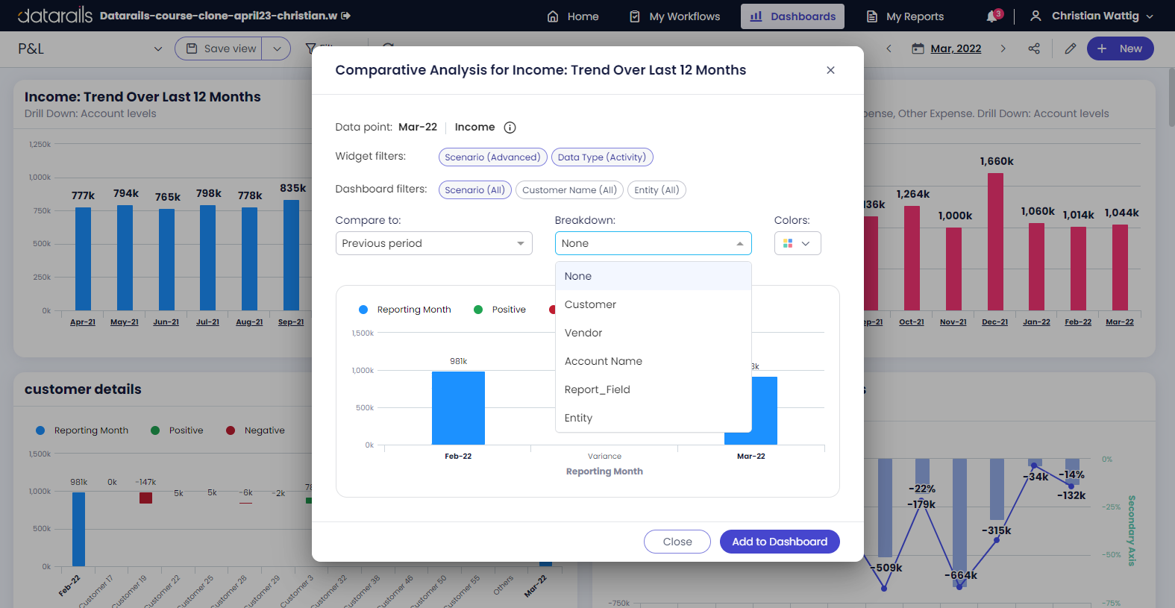Select Customer from Breakdown list
The height and width of the screenshot is (608, 1175).
pyautogui.click(x=590, y=304)
